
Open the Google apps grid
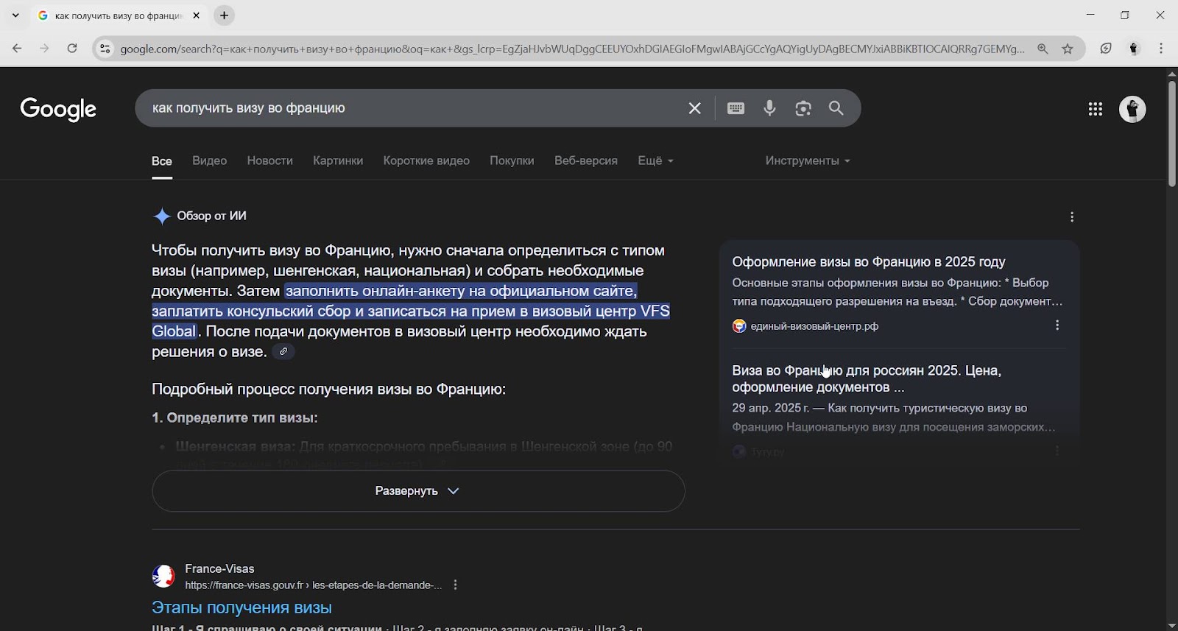coord(1095,109)
